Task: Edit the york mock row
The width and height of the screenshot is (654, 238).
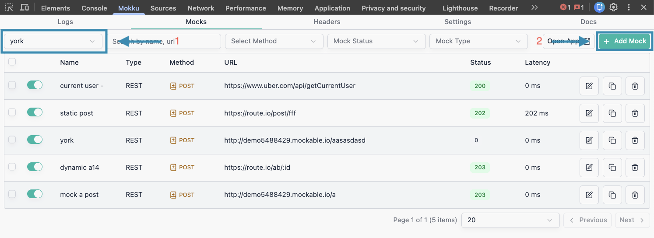Action: pyautogui.click(x=589, y=140)
